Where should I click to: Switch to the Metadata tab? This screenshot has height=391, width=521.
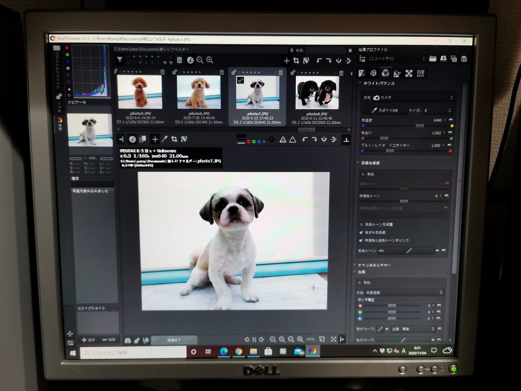click(x=420, y=73)
